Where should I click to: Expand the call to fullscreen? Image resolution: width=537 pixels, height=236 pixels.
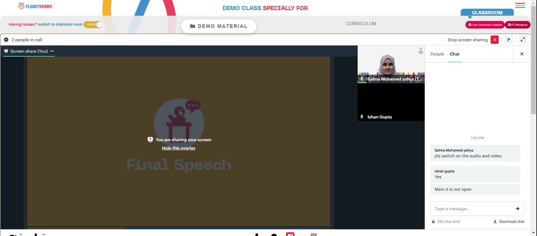[523, 40]
